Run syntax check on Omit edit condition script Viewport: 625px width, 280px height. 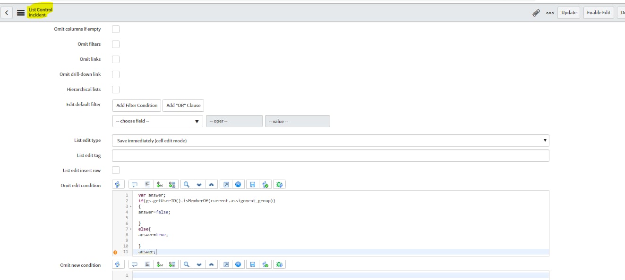pos(265,185)
